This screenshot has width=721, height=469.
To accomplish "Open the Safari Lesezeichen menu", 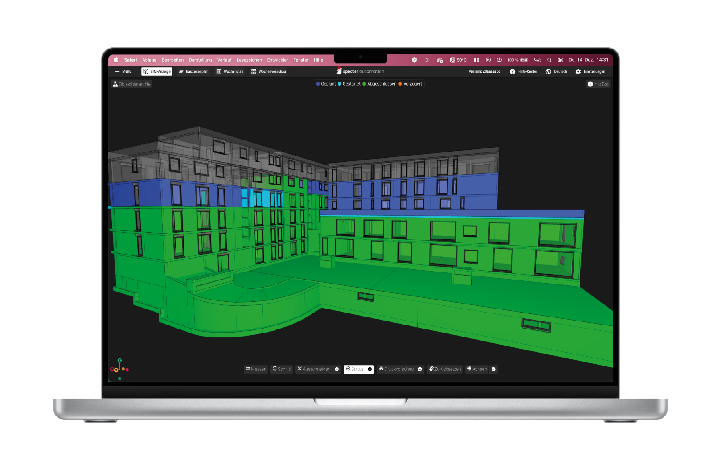I will [x=249, y=60].
